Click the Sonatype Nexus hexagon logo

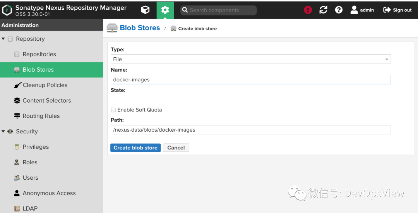(x=7, y=10)
